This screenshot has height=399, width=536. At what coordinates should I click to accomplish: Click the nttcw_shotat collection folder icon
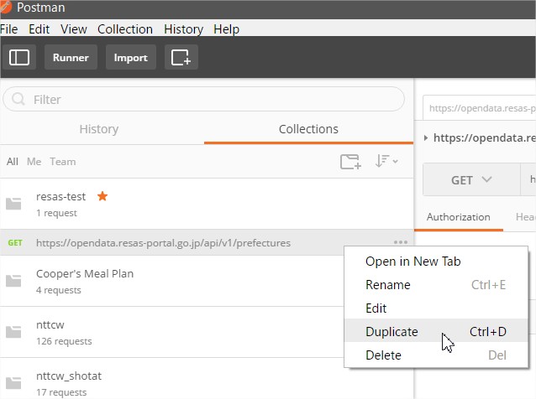(13, 383)
